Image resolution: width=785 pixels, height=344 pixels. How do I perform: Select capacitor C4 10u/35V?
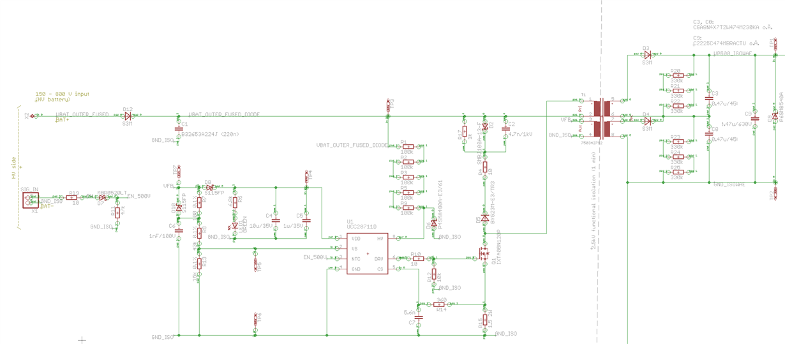[x=276, y=220]
